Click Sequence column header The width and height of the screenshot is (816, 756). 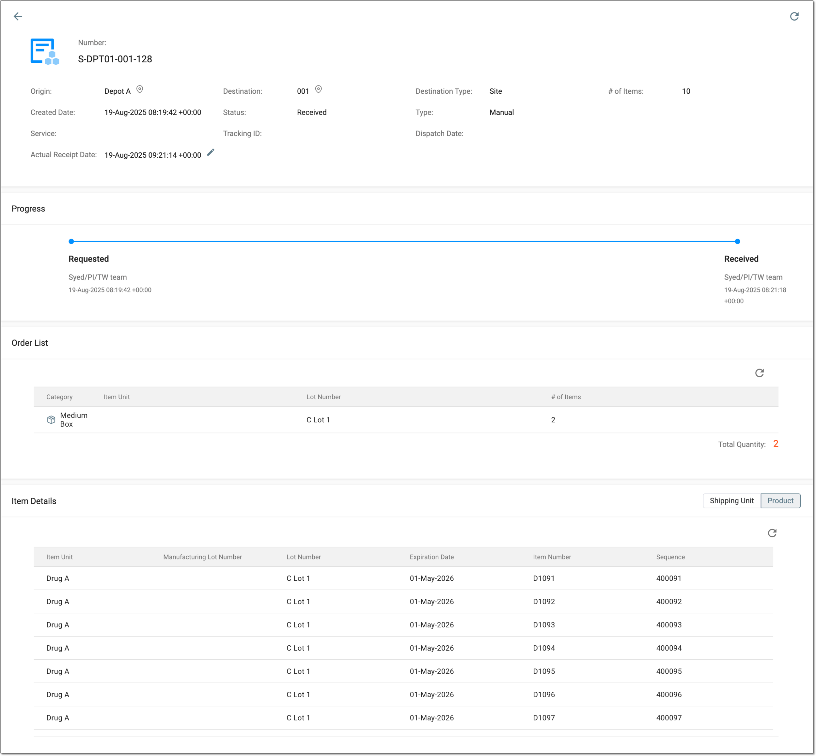[x=670, y=557]
